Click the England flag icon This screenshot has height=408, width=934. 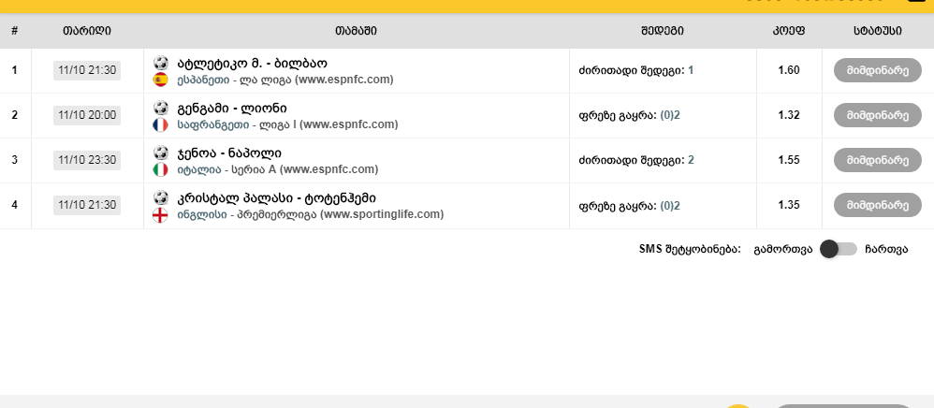160,215
